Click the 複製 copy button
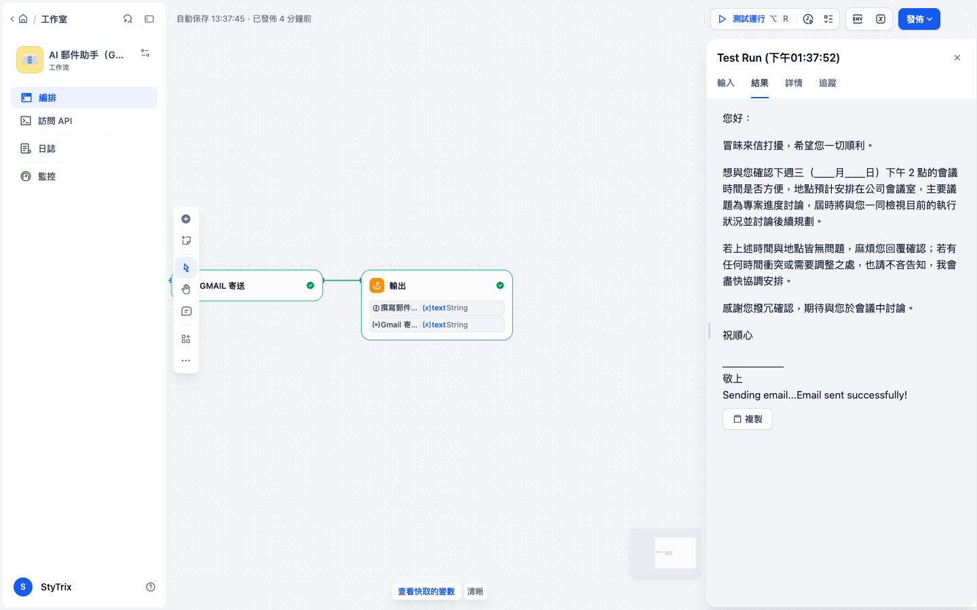 coord(748,419)
